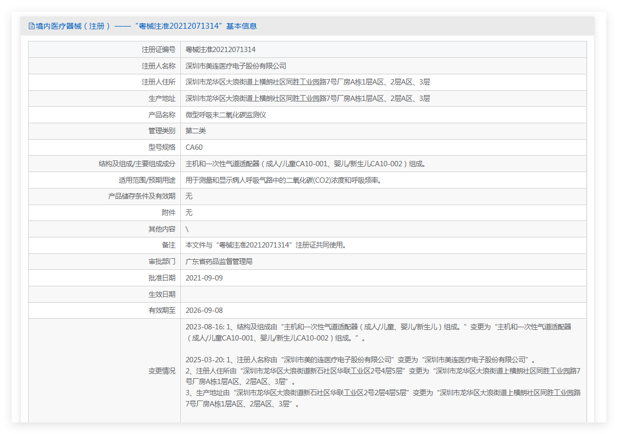Select the 2025-03-20 registrant name change line
Viewport: 618px width, 434px height.
coord(361,360)
